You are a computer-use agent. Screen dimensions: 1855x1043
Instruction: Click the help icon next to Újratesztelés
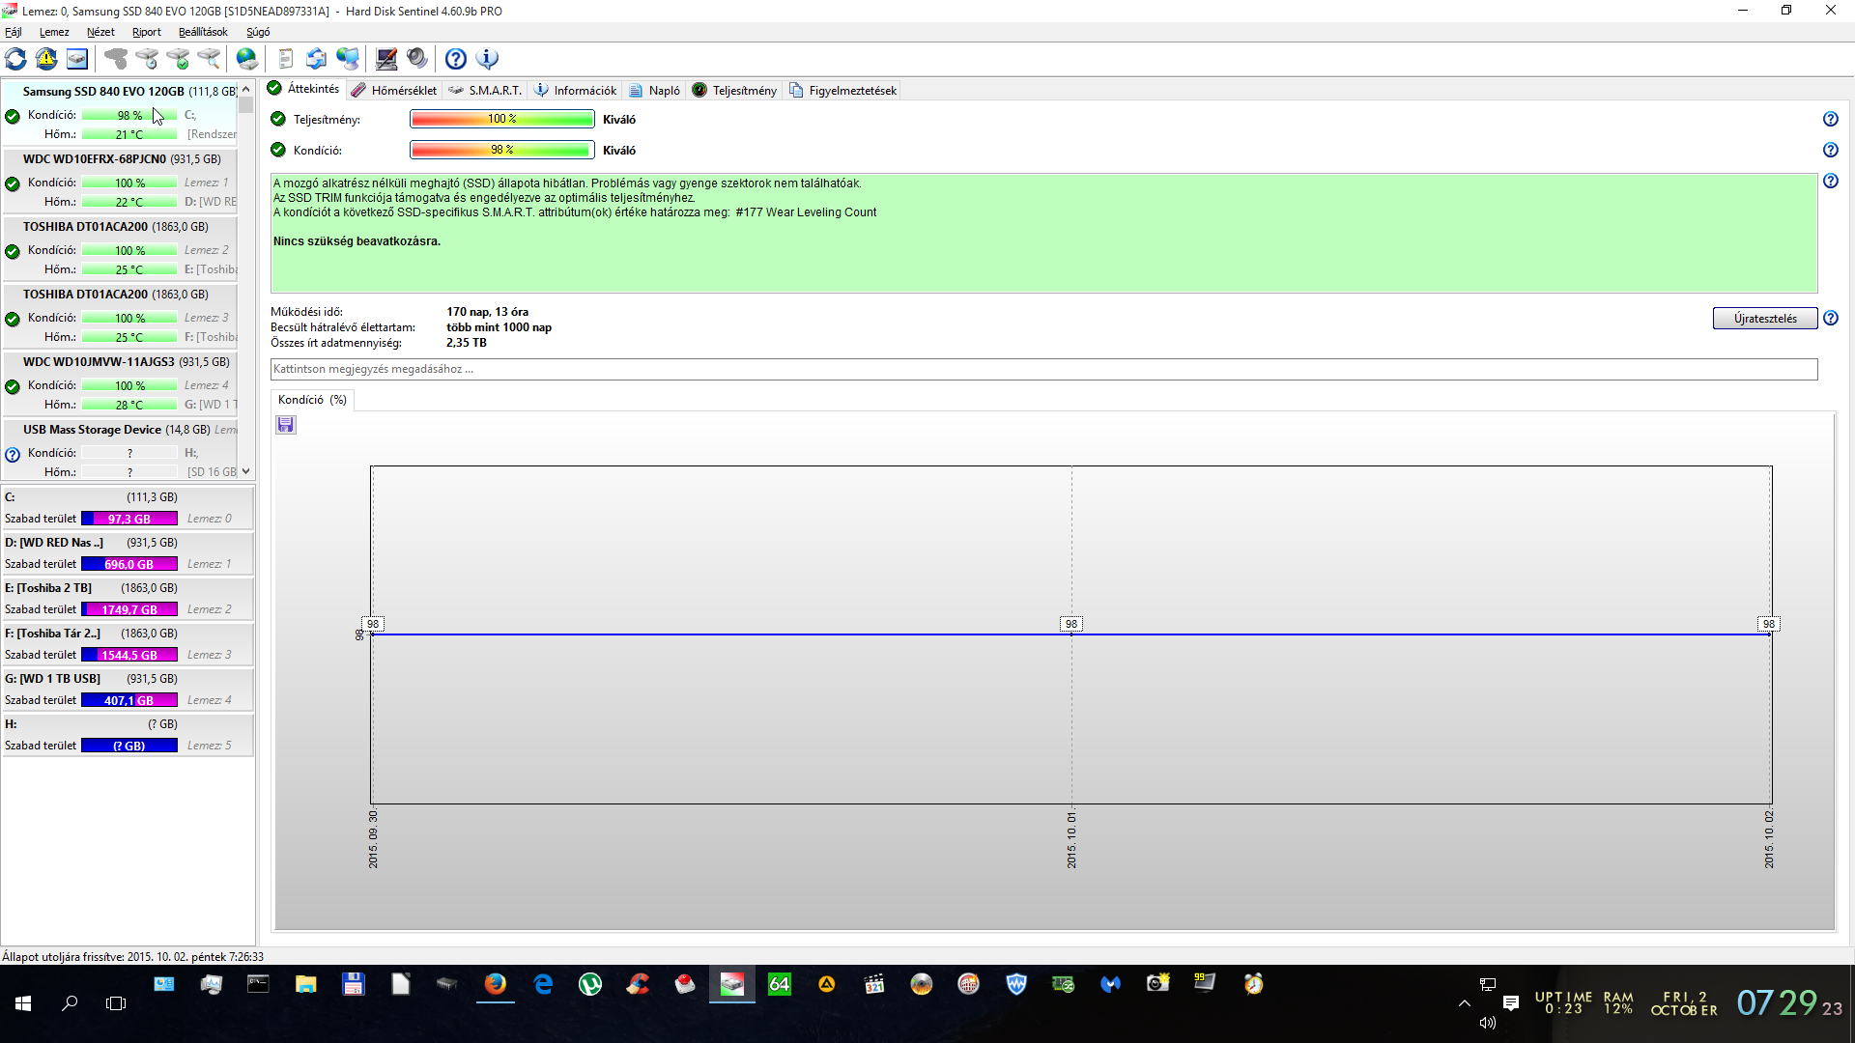click(1831, 318)
